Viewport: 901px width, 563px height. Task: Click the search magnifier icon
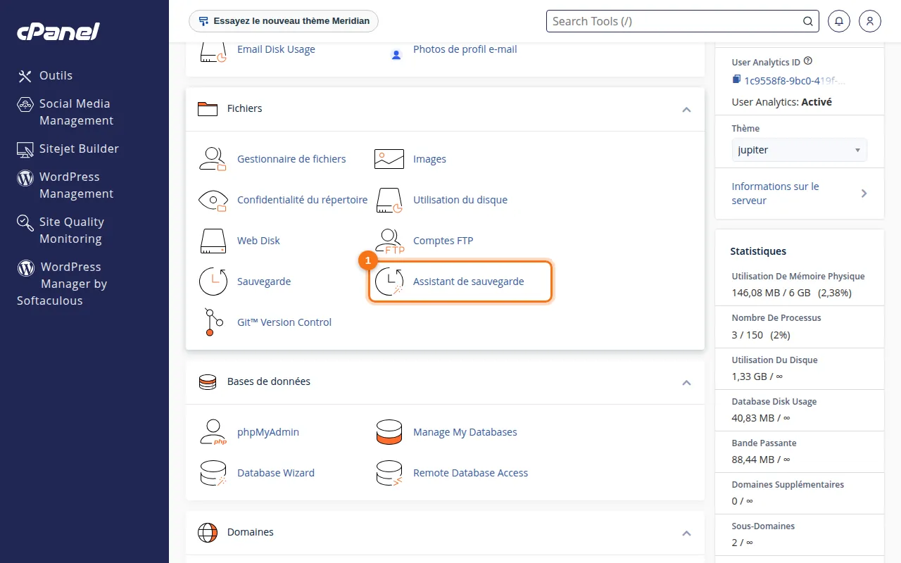pyautogui.click(x=808, y=21)
